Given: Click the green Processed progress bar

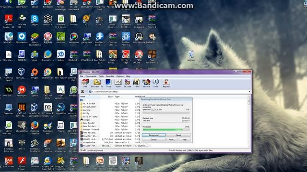Looking at the screenshot, I should pyautogui.click(x=166, y=129).
